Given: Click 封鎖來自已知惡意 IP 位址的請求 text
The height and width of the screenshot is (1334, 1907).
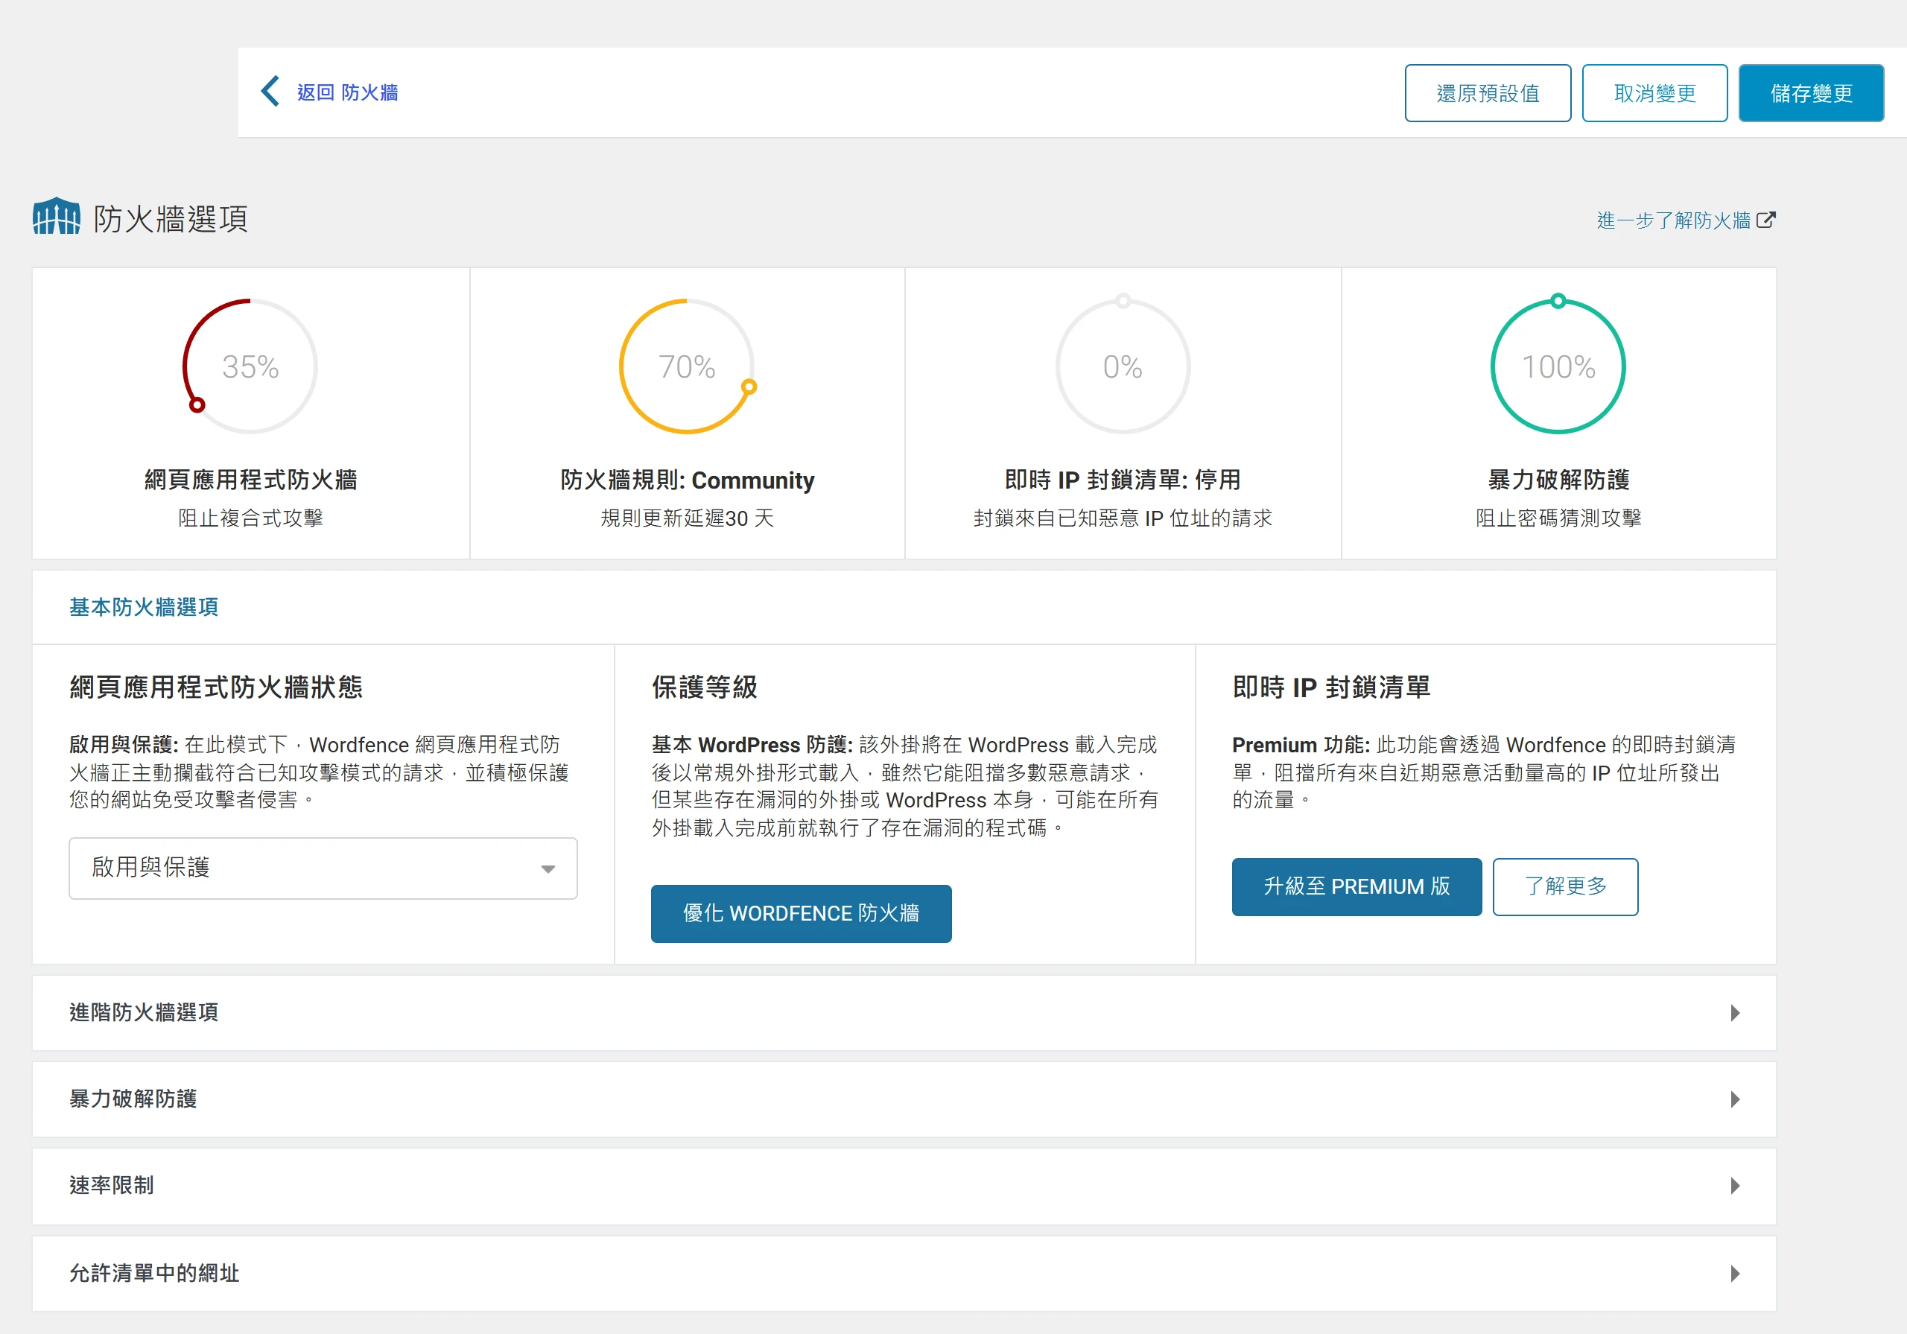Looking at the screenshot, I should [1123, 518].
